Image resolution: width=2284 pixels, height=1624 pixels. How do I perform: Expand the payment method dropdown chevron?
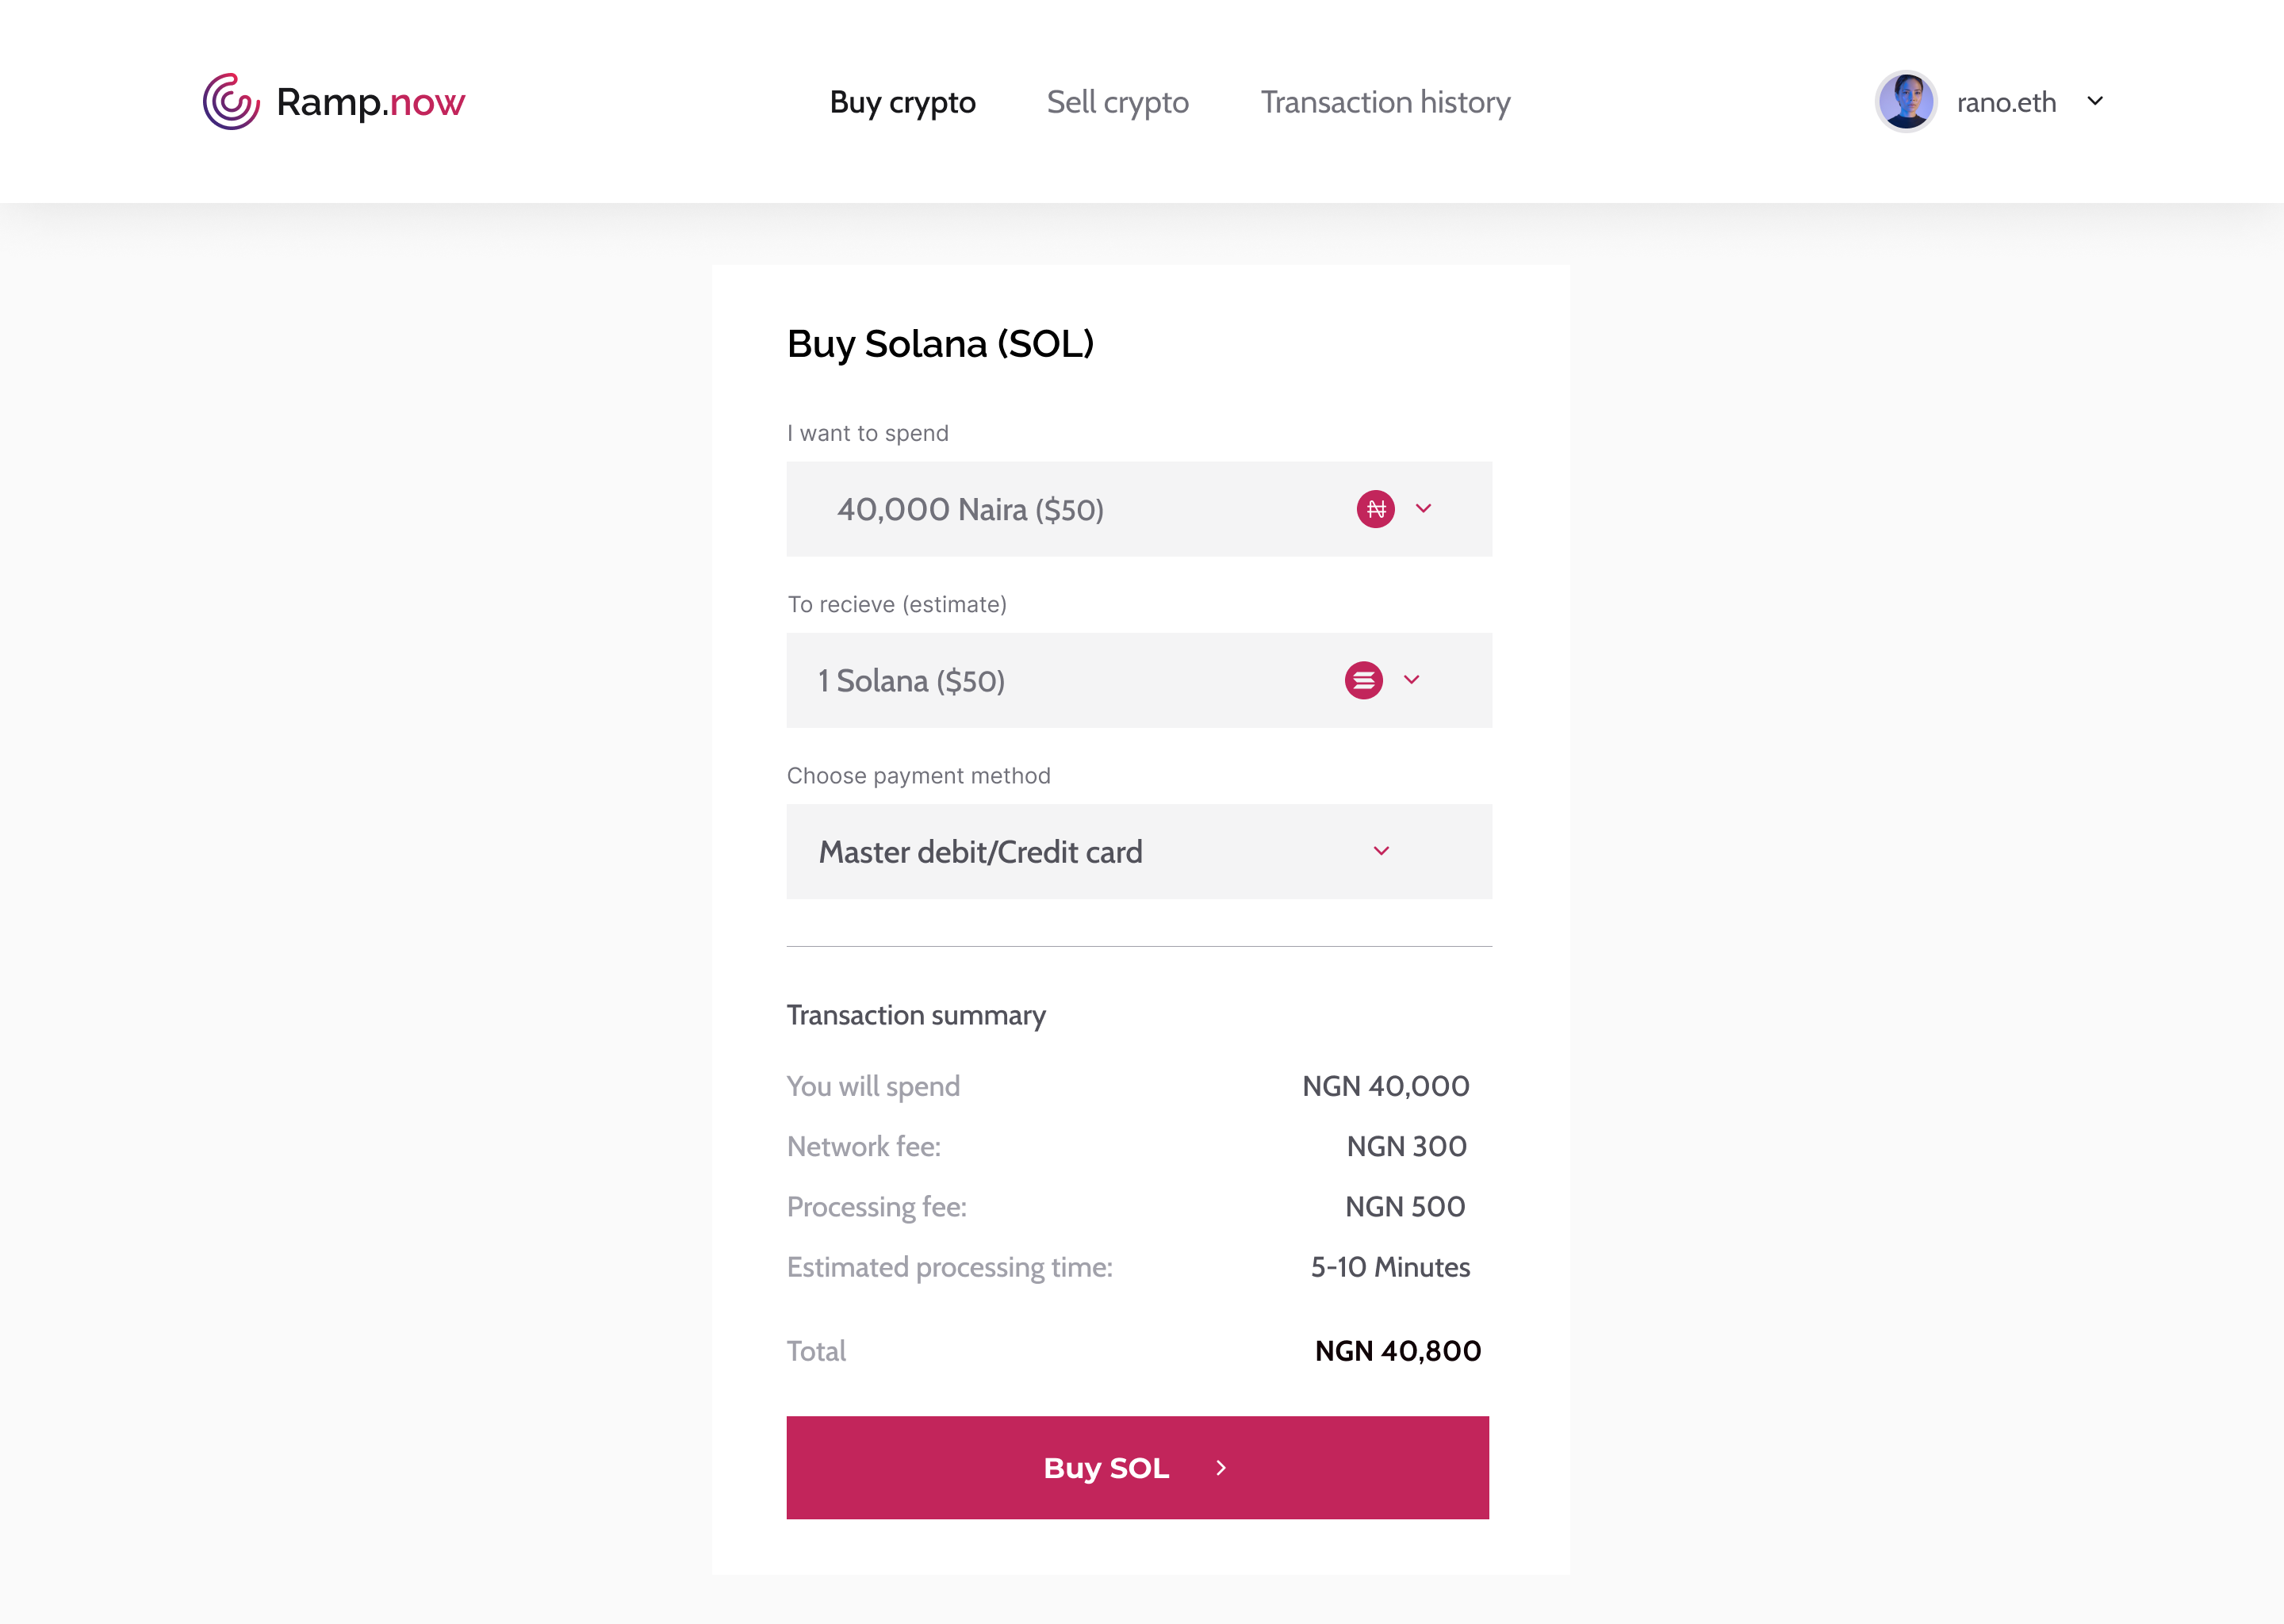click(x=1381, y=851)
